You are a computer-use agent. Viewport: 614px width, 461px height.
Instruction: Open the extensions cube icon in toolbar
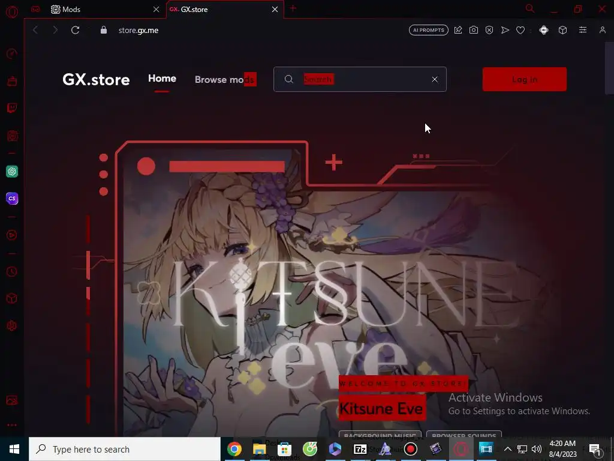pyautogui.click(x=562, y=30)
